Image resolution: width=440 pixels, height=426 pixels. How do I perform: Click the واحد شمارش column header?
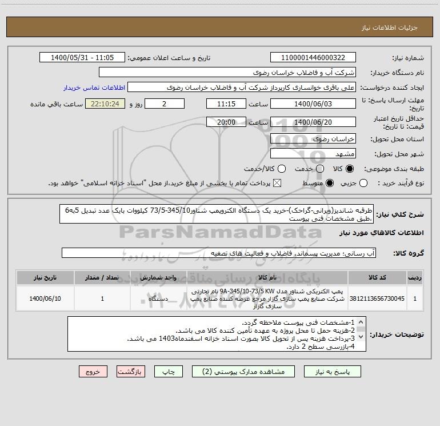[x=158, y=277]
